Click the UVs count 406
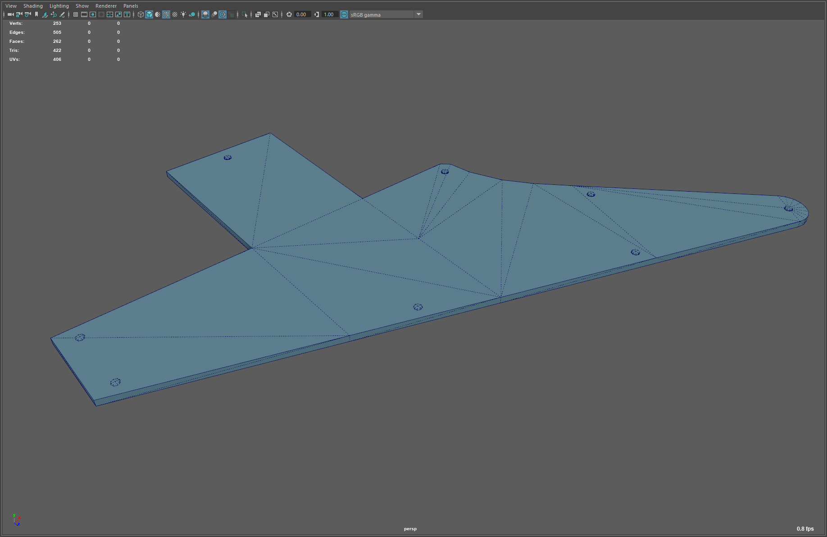This screenshot has width=827, height=537. [57, 59]
